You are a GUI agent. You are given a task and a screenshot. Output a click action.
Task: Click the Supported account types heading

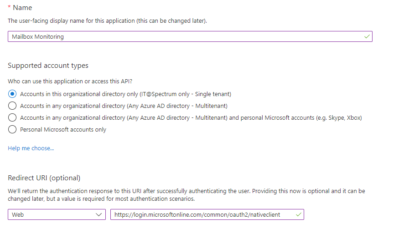[x=48, y=66]
